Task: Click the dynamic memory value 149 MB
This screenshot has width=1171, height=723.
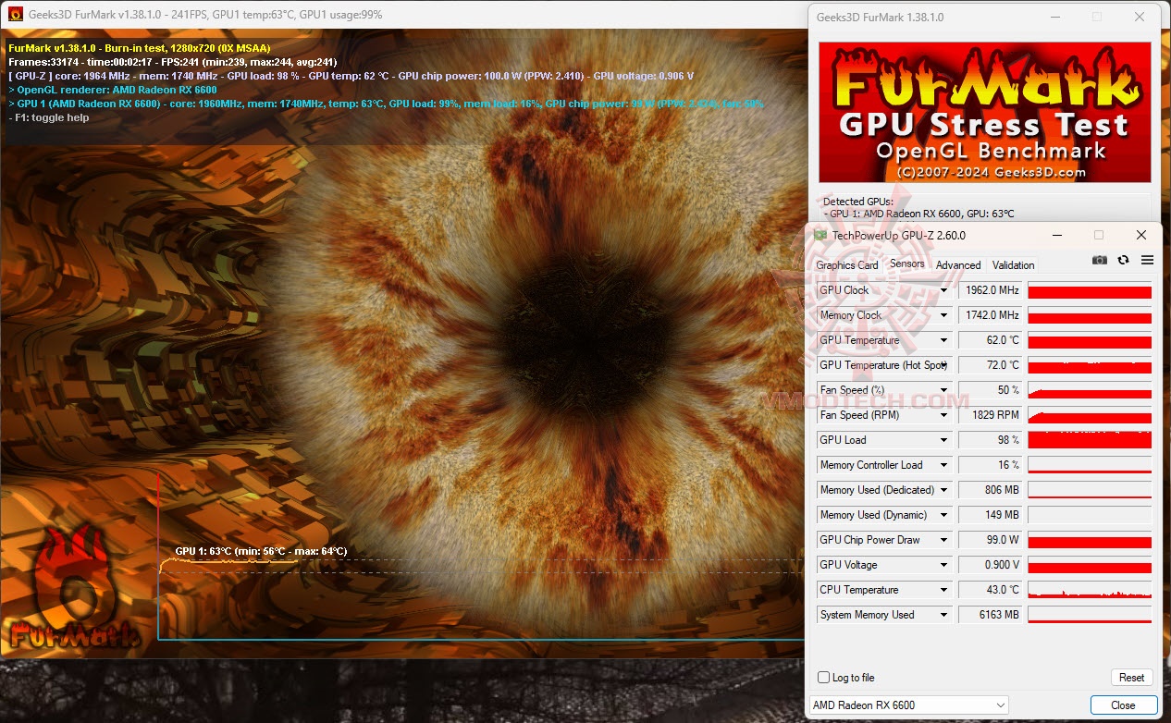Action: [991, 515]
